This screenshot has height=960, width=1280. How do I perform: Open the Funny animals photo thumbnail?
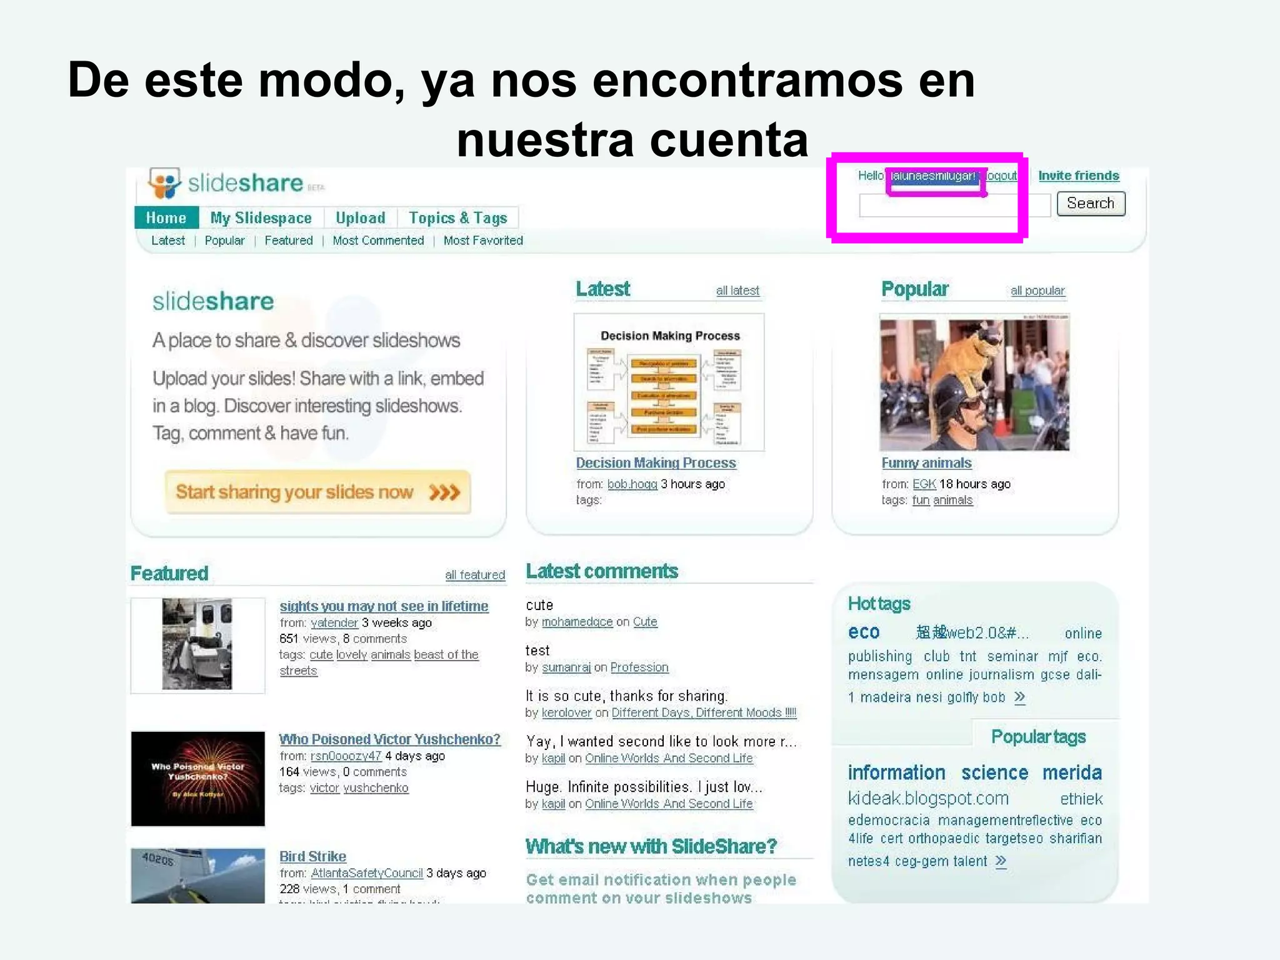click(974, 382)
